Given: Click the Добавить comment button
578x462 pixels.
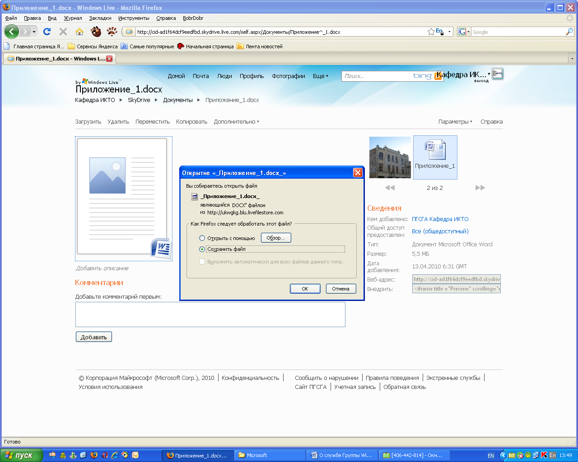Looking at the screenshot, I should point(93,337).
